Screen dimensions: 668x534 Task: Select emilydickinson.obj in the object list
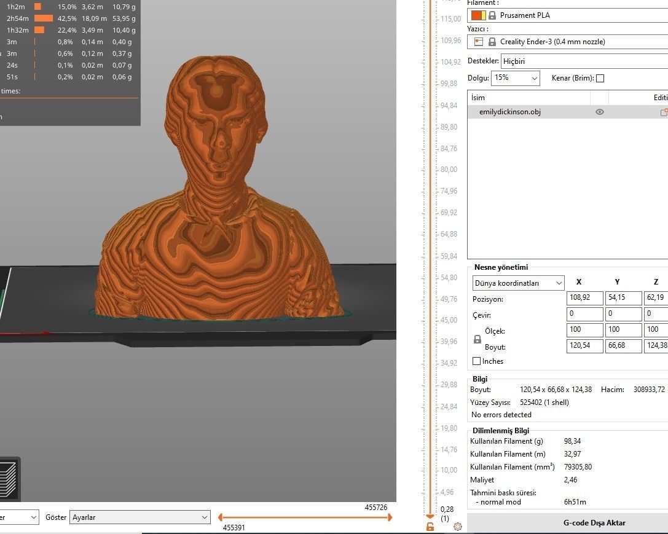pos(567,112)
